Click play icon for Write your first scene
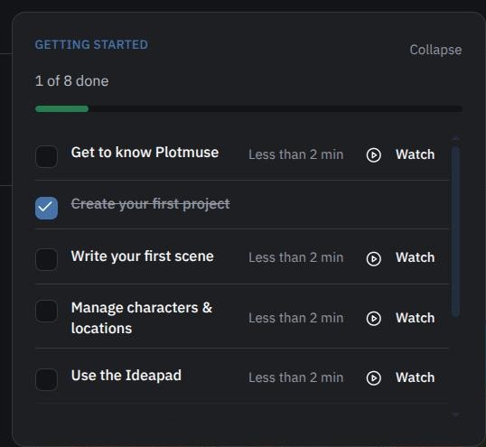 (x=373, y=258)
